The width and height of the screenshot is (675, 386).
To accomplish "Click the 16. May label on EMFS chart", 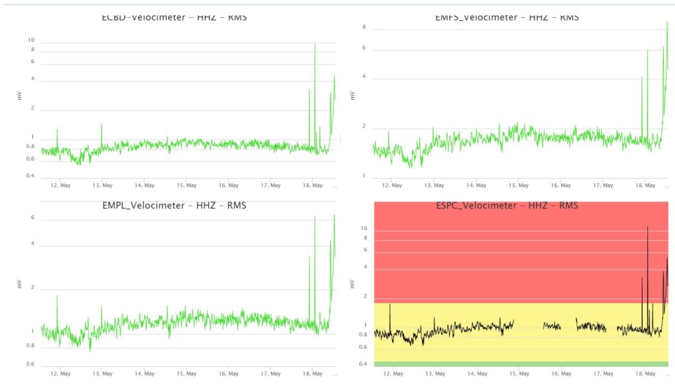I will 561,185.
